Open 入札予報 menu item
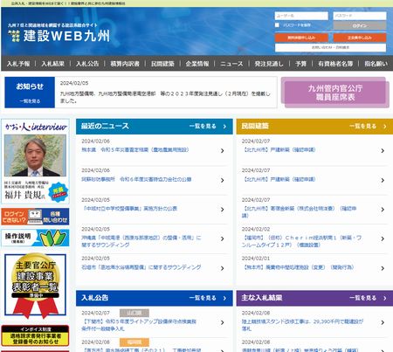 coord(18,64)
